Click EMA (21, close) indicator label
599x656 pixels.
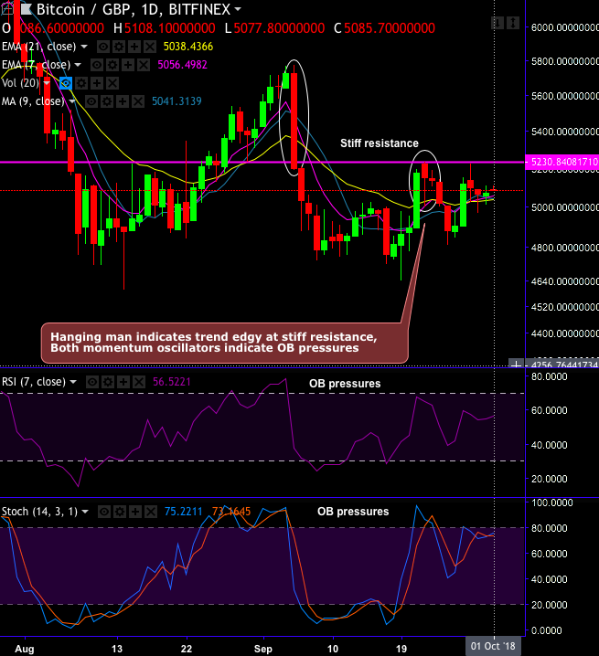coord(39,47)
